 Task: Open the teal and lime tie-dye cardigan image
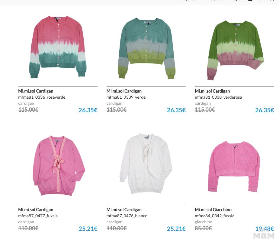click(x=146, y=48)
